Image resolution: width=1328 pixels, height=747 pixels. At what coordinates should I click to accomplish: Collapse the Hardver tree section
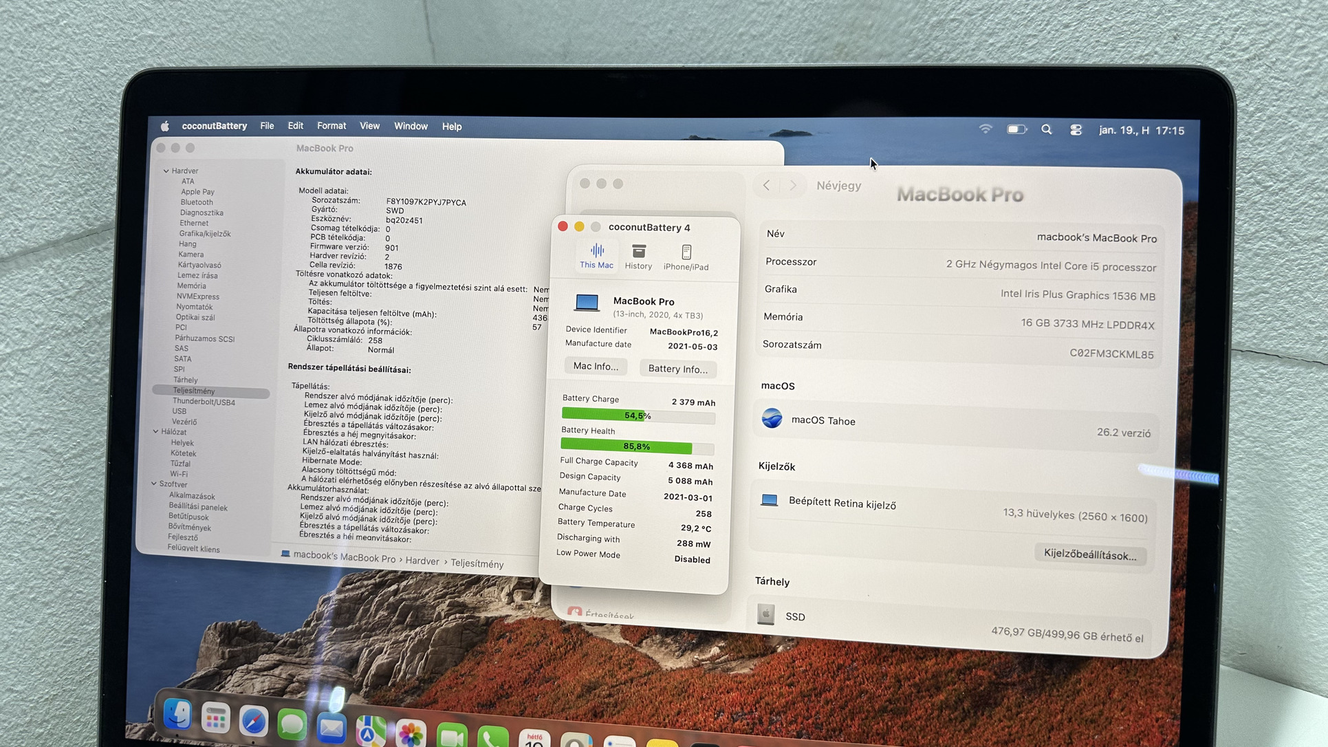(x=166, y=171)
